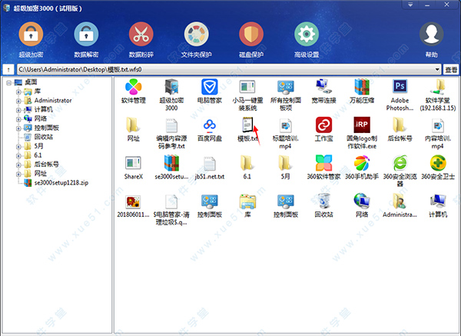Expand the 库 tree node
The height and width of the screenshot is (336, 461).
[x=18, y=91]
